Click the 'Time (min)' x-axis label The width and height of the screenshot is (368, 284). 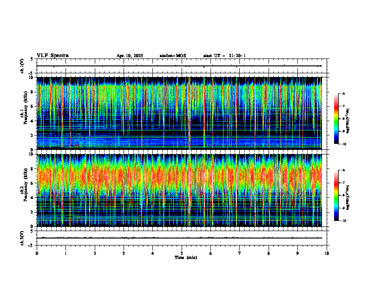pos(186,258)
